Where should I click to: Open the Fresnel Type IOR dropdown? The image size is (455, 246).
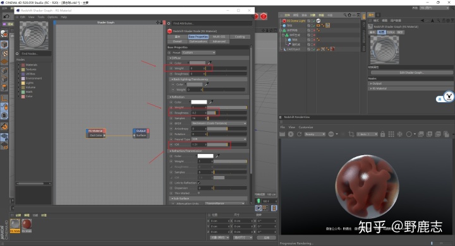(219, 139)
